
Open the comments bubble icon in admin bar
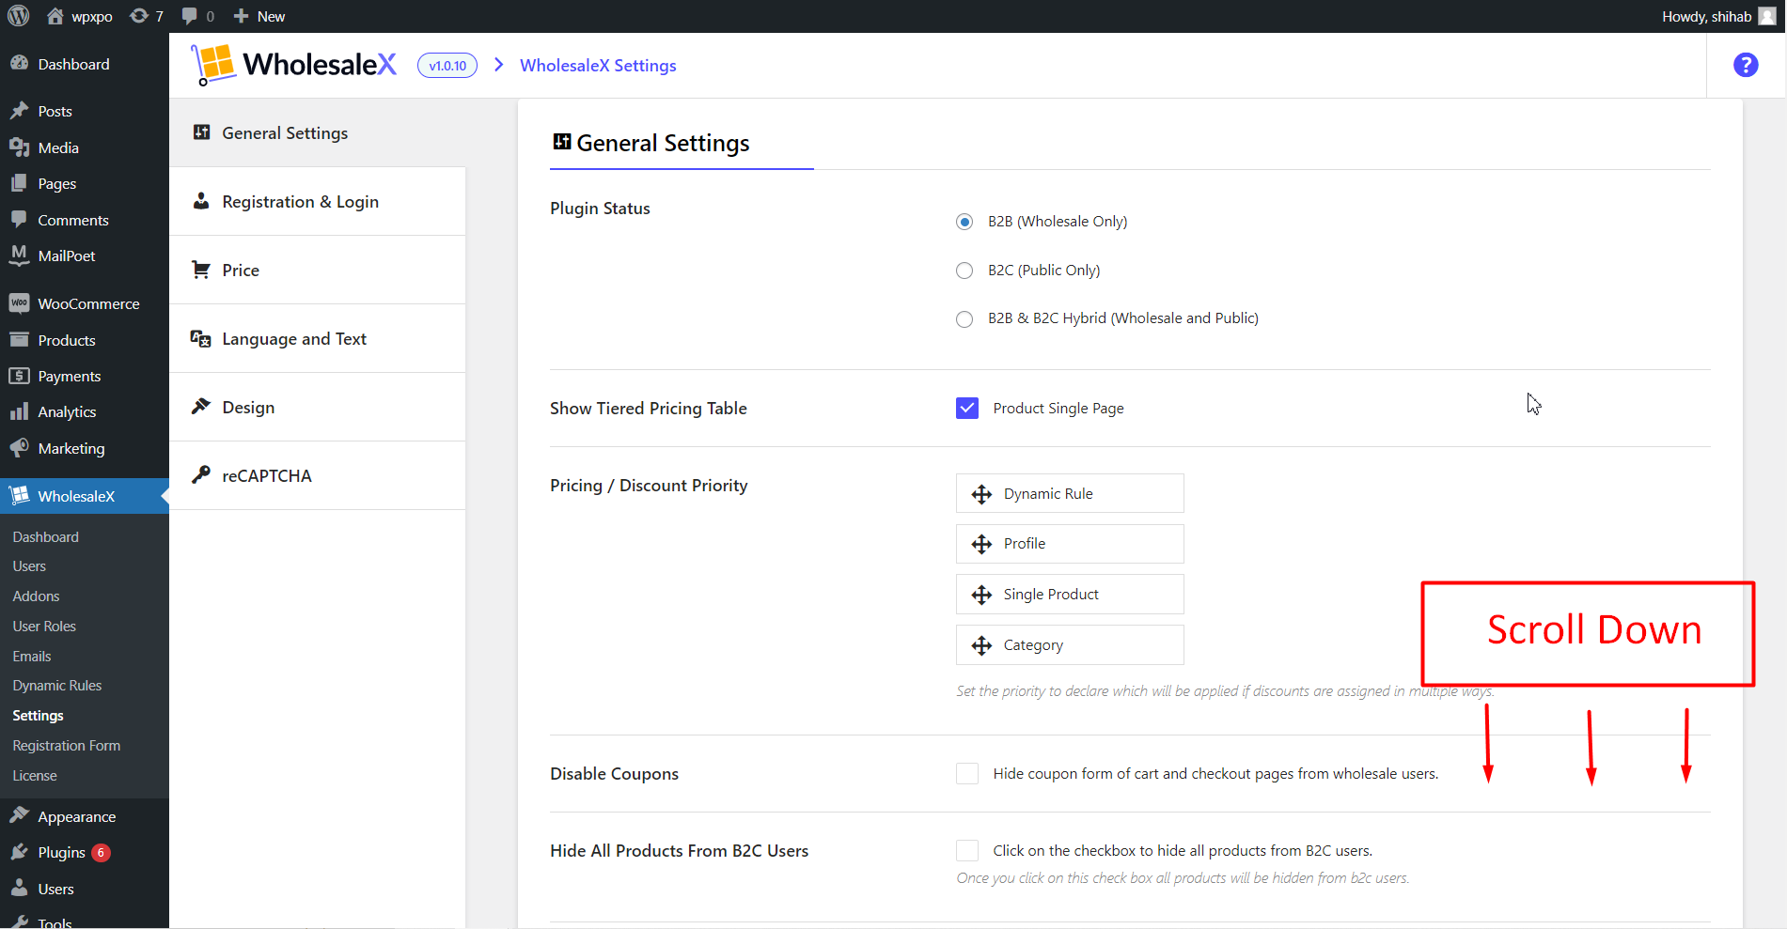point(190,16)
